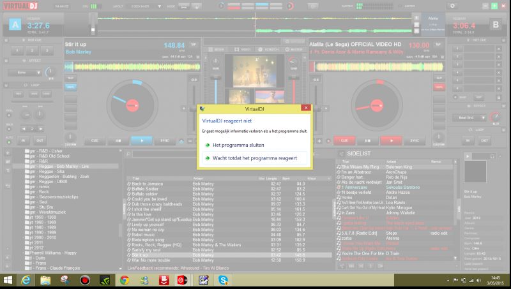Delete hot cue 3 on deck B
Viewport: 511px width, 289px height.
click(499, 65)
